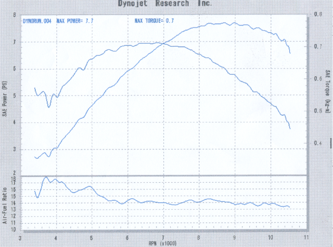Click the '14' tick on the Air-Fuel Ratio axis

pos(13,203)
